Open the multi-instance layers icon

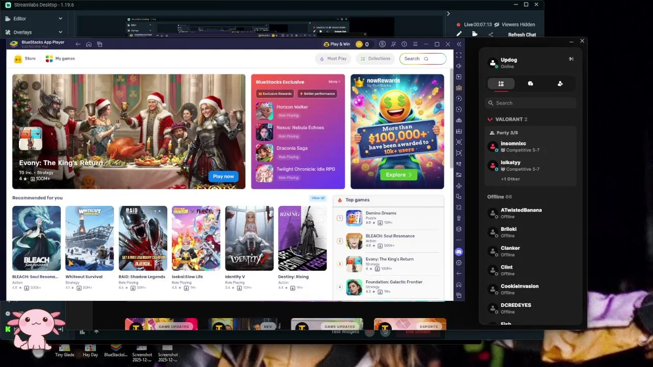[x=459, y=229]
